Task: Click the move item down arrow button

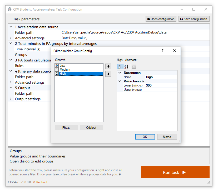Action: (x=108, y=74)
